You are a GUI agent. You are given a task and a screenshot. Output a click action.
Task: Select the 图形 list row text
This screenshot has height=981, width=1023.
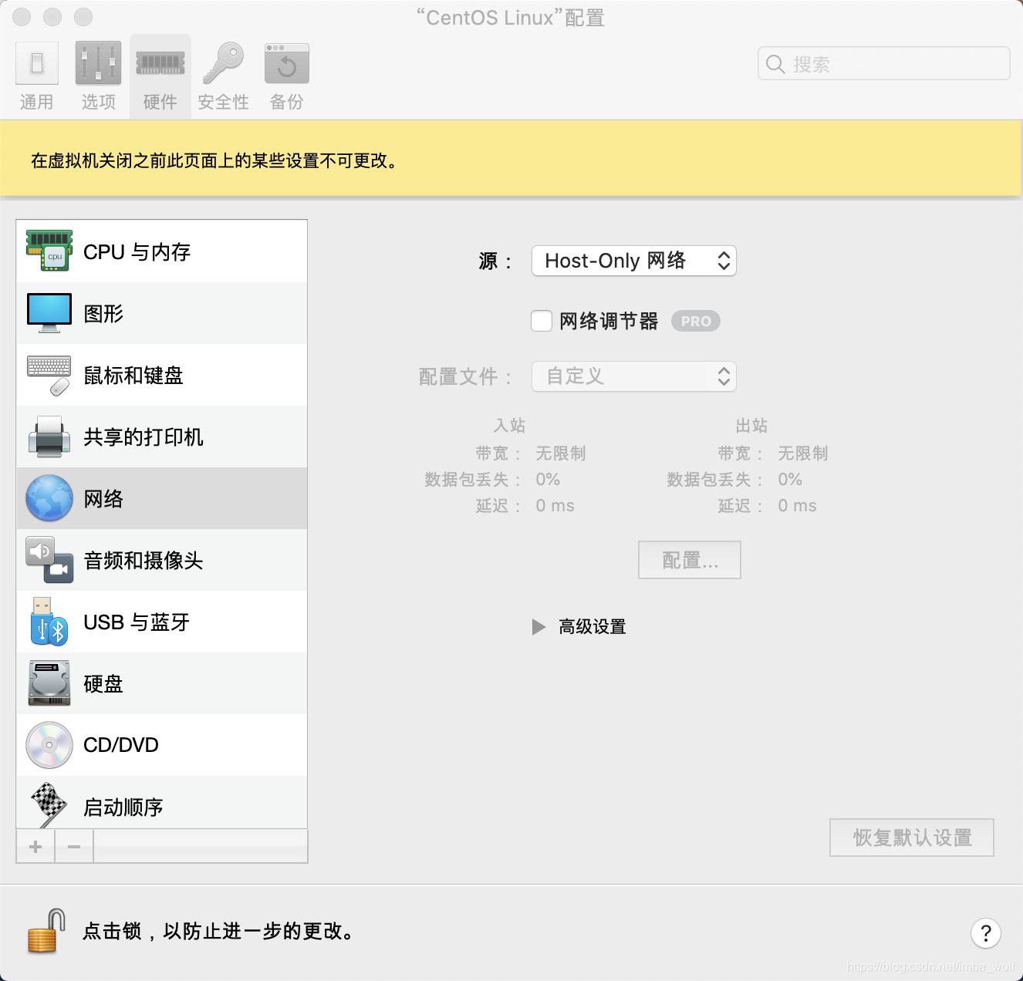coord(103,314)
